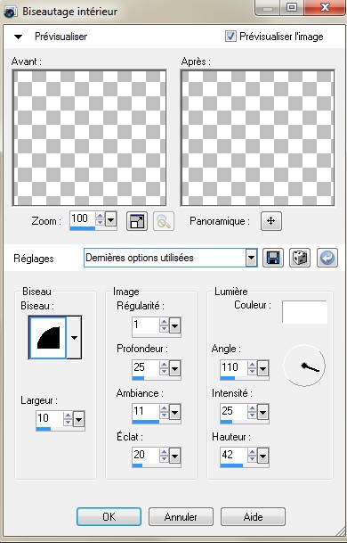Click the Aide button
347x543 pixels.
click(253, 516)
